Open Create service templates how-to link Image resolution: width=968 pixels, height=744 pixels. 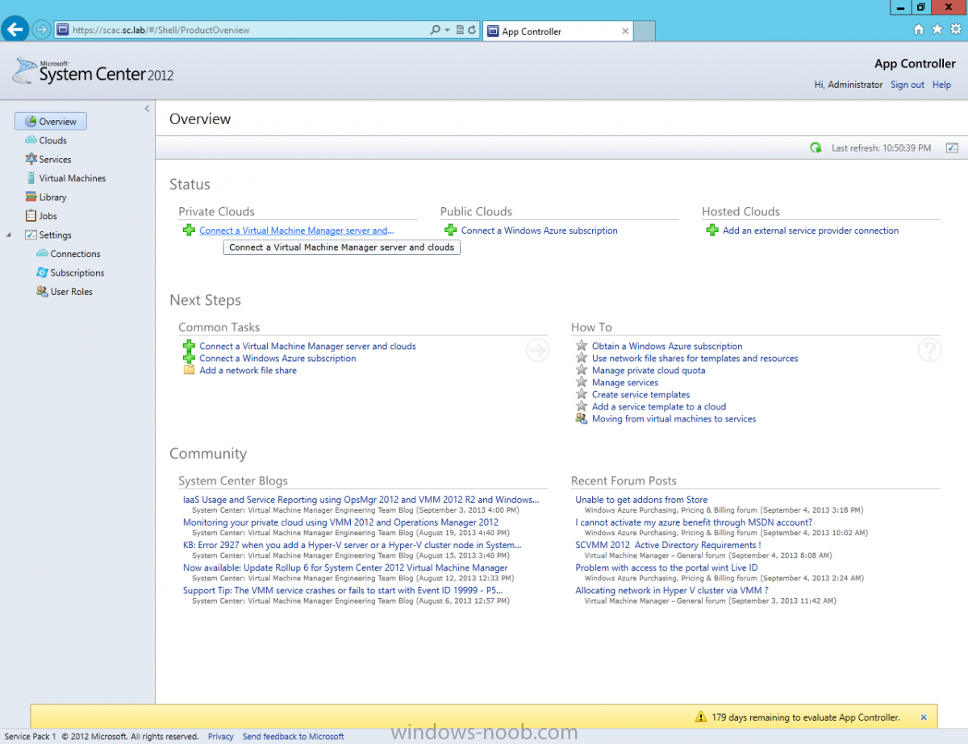[x=640, y=395]
